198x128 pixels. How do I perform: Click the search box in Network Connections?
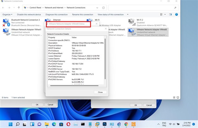click(143, 8)
